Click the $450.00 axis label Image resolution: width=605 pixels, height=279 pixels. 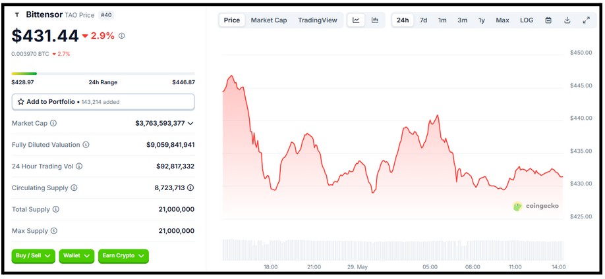pos(581,53)
